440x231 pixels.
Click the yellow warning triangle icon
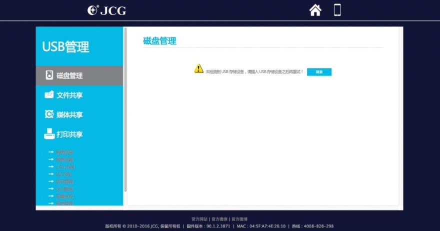tap(198, 68)
